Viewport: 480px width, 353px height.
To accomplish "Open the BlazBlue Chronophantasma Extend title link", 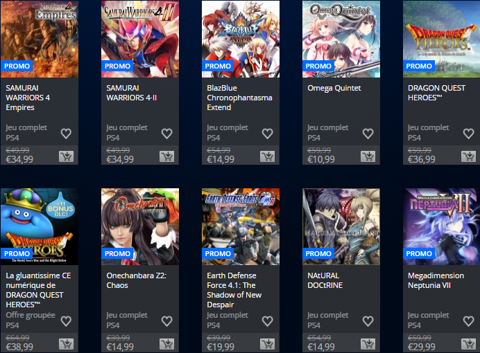I will coord(239,98).
